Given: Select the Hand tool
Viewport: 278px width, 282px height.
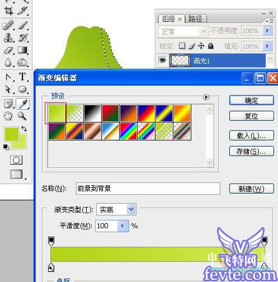Looking at the screenshot, I should tap(8, 116).
